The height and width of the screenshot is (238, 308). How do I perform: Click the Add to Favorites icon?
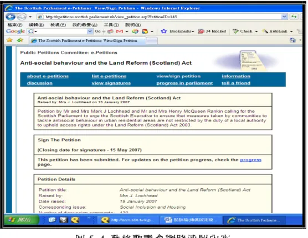20,40
